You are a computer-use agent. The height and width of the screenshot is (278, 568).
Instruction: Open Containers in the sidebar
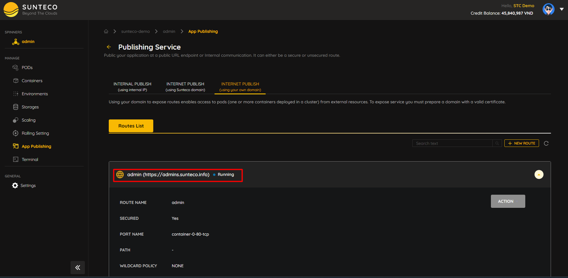click(x=32, y=81)
